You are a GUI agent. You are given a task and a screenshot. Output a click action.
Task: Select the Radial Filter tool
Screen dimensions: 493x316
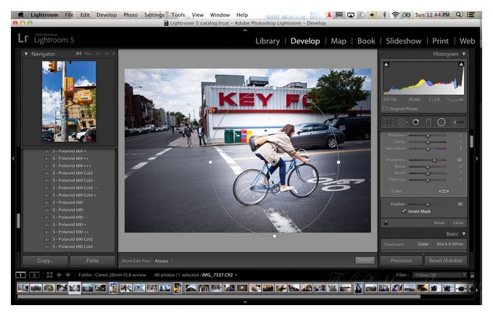[x=442, y=122]
